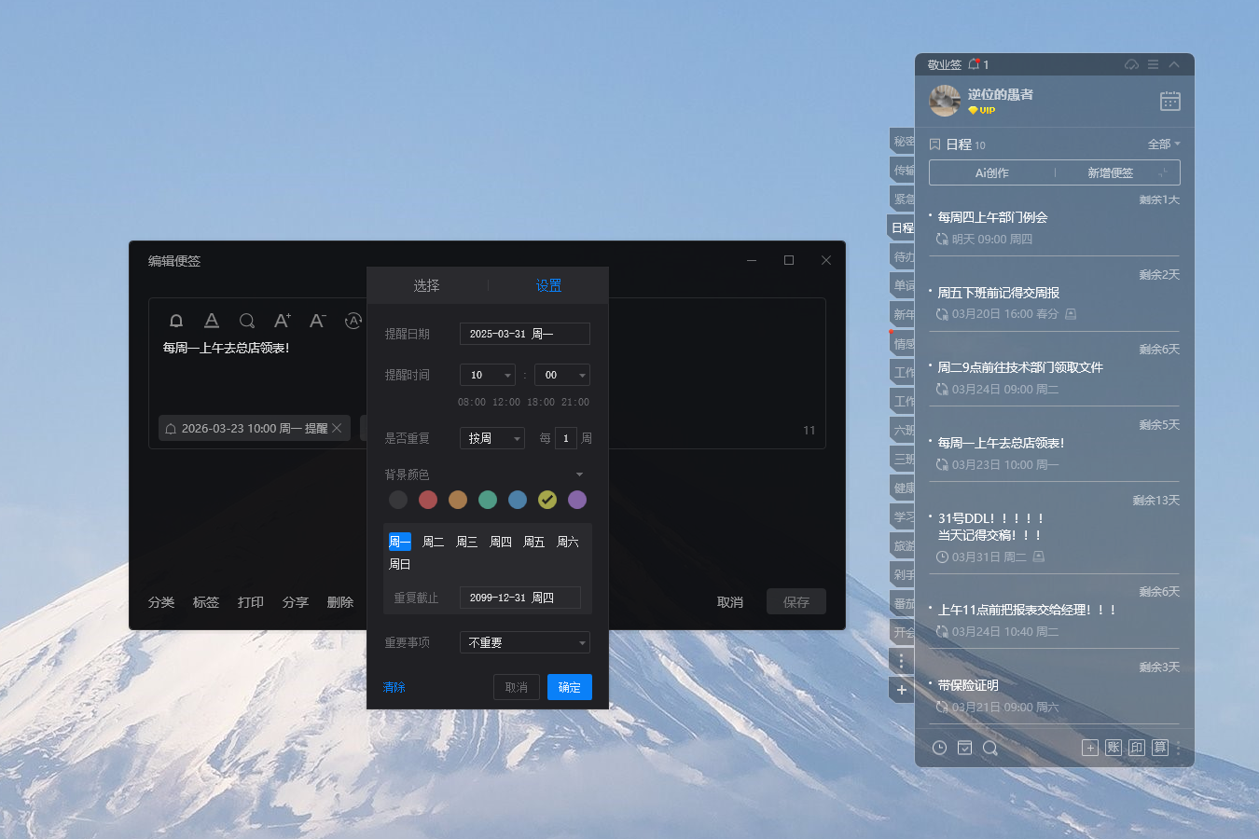Decrease font size with the A- icon
Image resolution: width=1259 pixels, height=839 pixels.
[x=317, y=321]
